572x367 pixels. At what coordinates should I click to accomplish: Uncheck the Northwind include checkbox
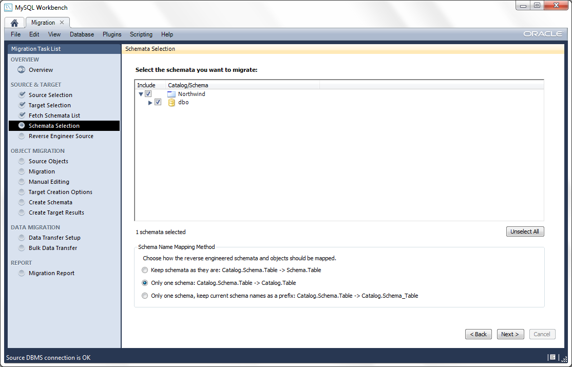click(x=148, y=94)
